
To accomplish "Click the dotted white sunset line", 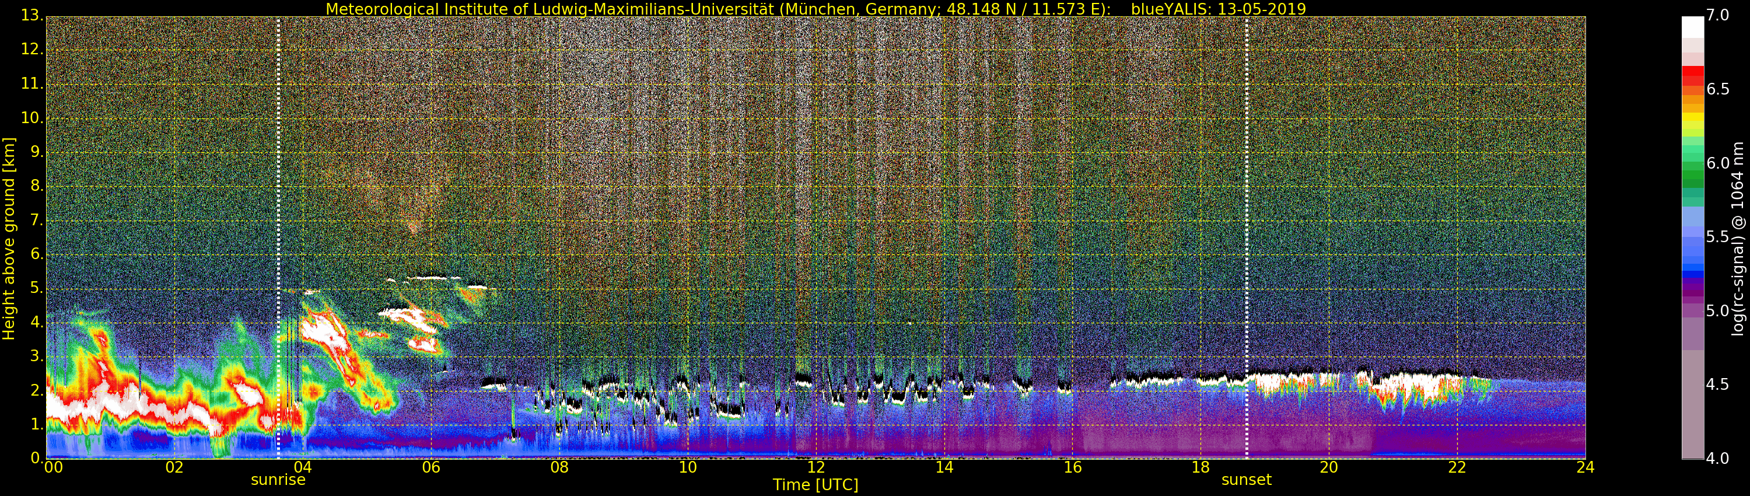I will click(x=1247, y=238).
